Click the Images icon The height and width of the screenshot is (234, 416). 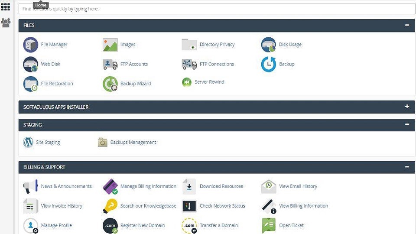click(x=110, y=45)
